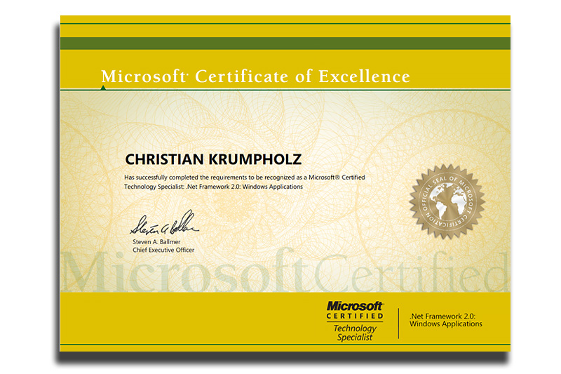
Task: Click Steven A. Ballmer's handwritten signature
Action: 164,226
